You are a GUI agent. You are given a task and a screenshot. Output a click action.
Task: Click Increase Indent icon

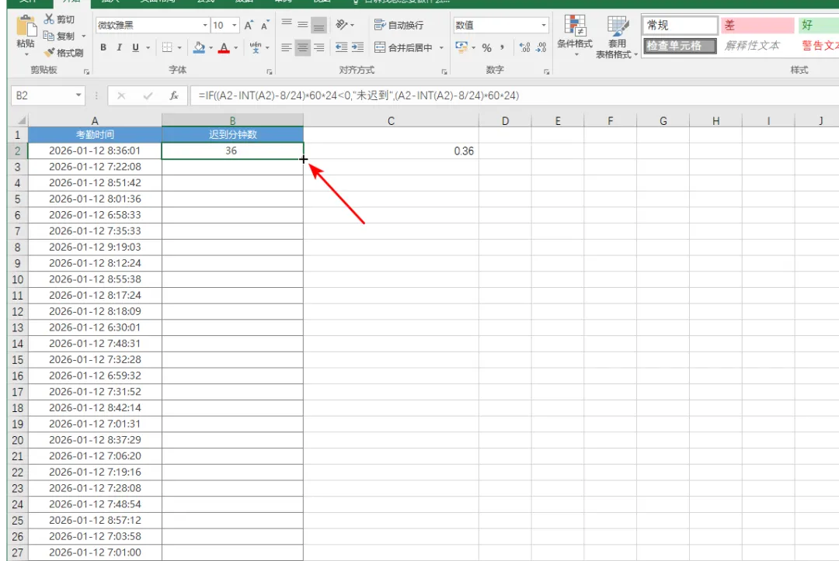click(x=358, y=47)
